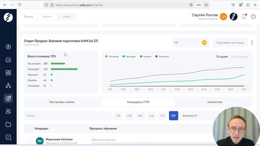Screen dimensions: 260x146
Task: Click the A sort filter button
Action: [x=152, y=116]
